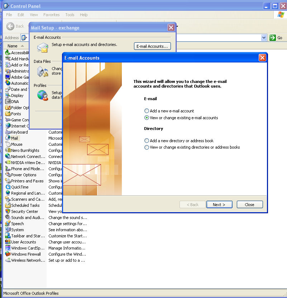Open the Help menu in Control Panel
Viewport: 287px width, 298px height.
click(83, 15)
